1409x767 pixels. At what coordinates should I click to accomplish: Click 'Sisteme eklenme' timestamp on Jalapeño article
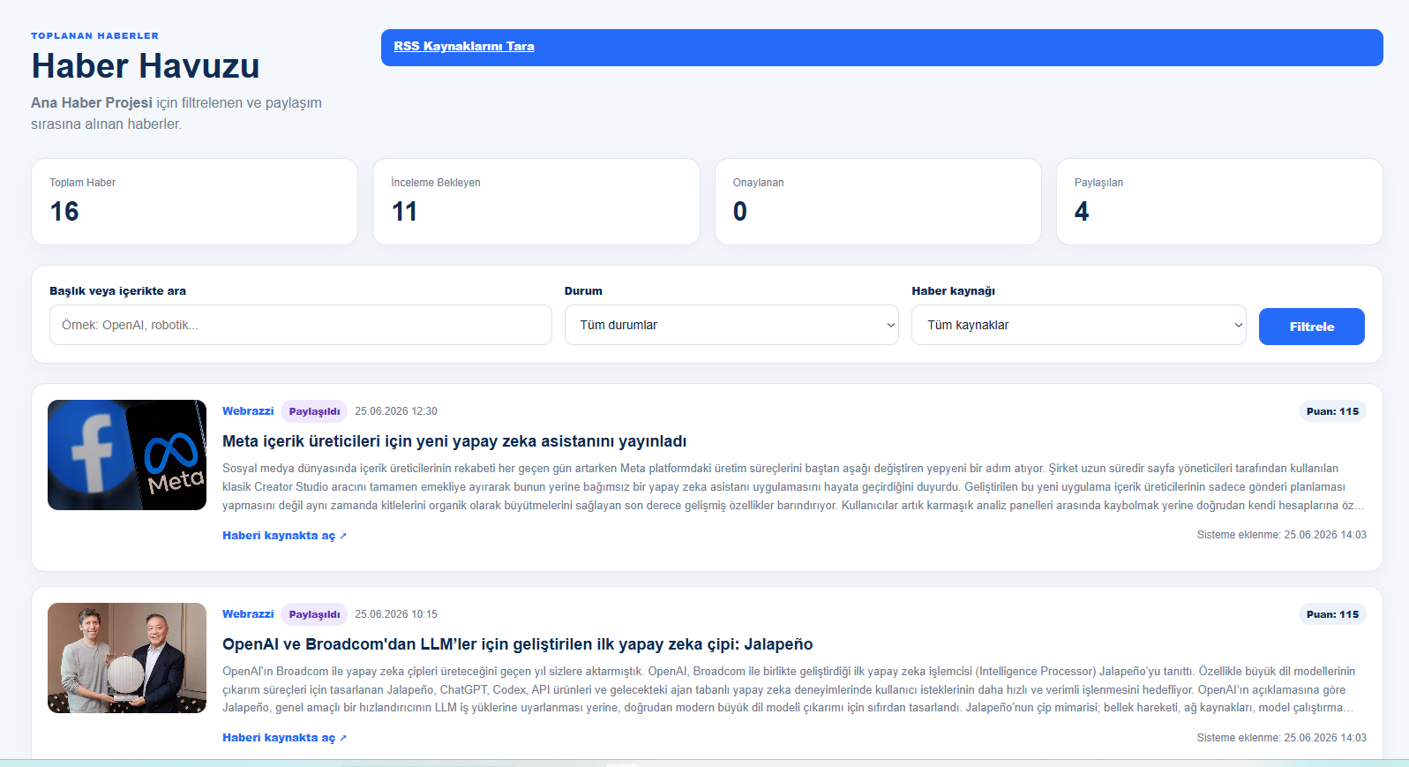coord(1282,738)
